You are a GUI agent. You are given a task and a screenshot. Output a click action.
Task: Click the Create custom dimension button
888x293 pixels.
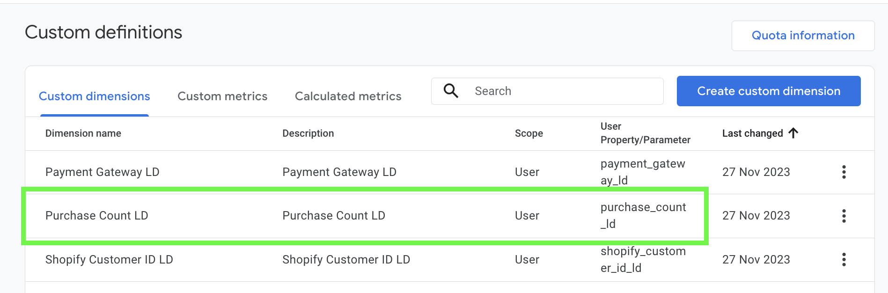pos(768,91)
